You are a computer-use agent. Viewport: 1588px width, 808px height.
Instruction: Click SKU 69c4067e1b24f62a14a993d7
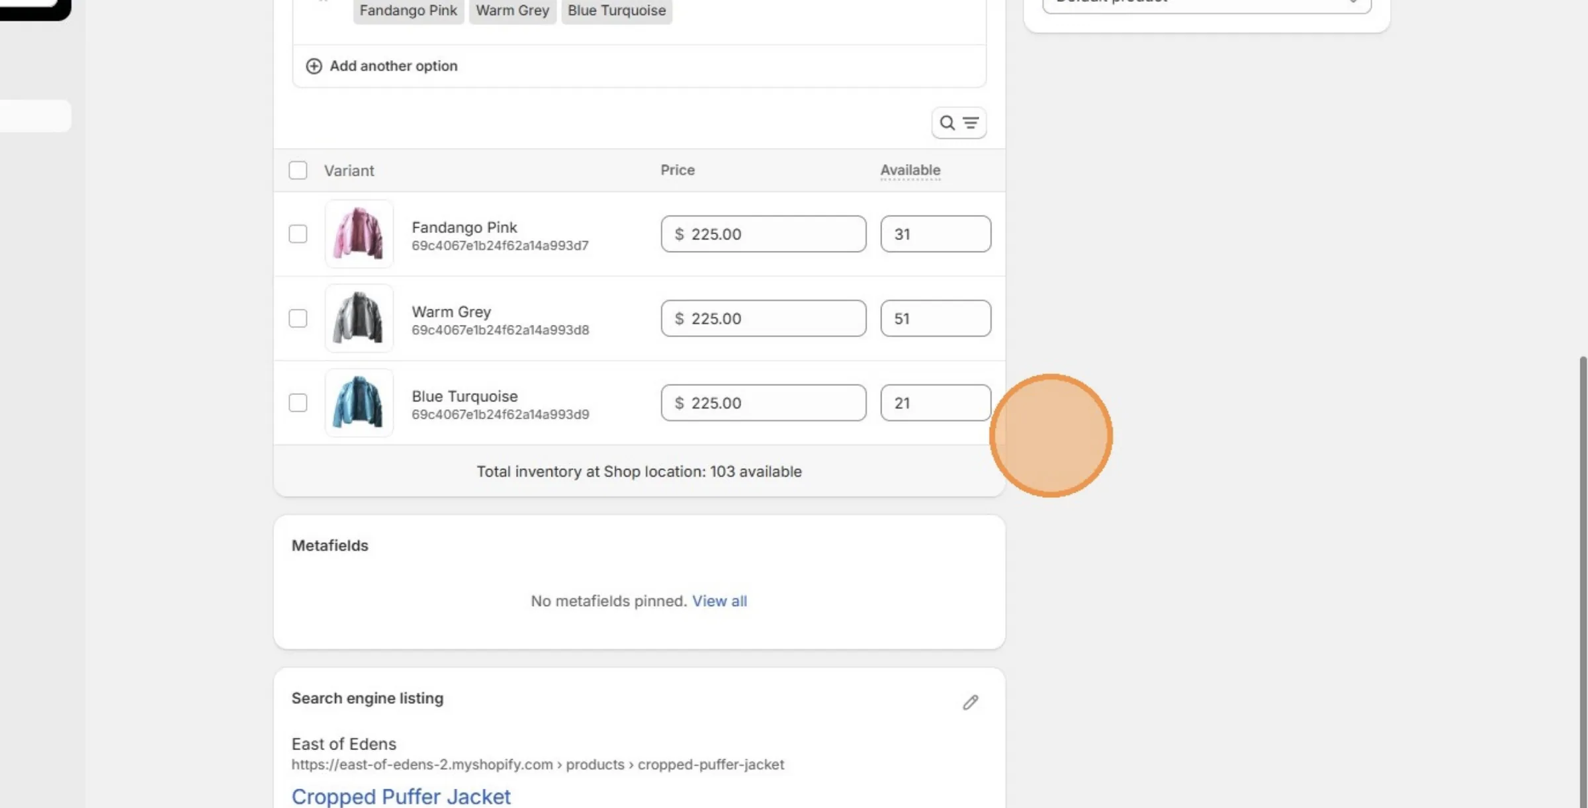coord(500,246)
